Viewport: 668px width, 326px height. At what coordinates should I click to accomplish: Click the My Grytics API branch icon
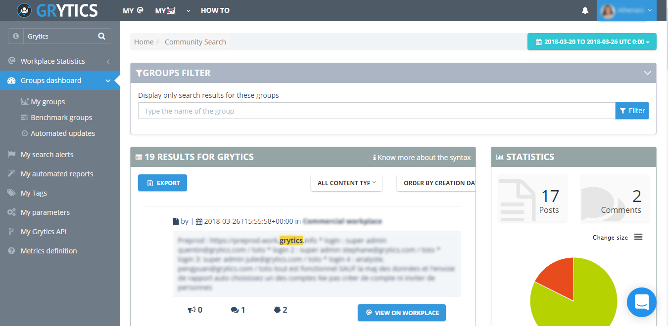point(11,232)
